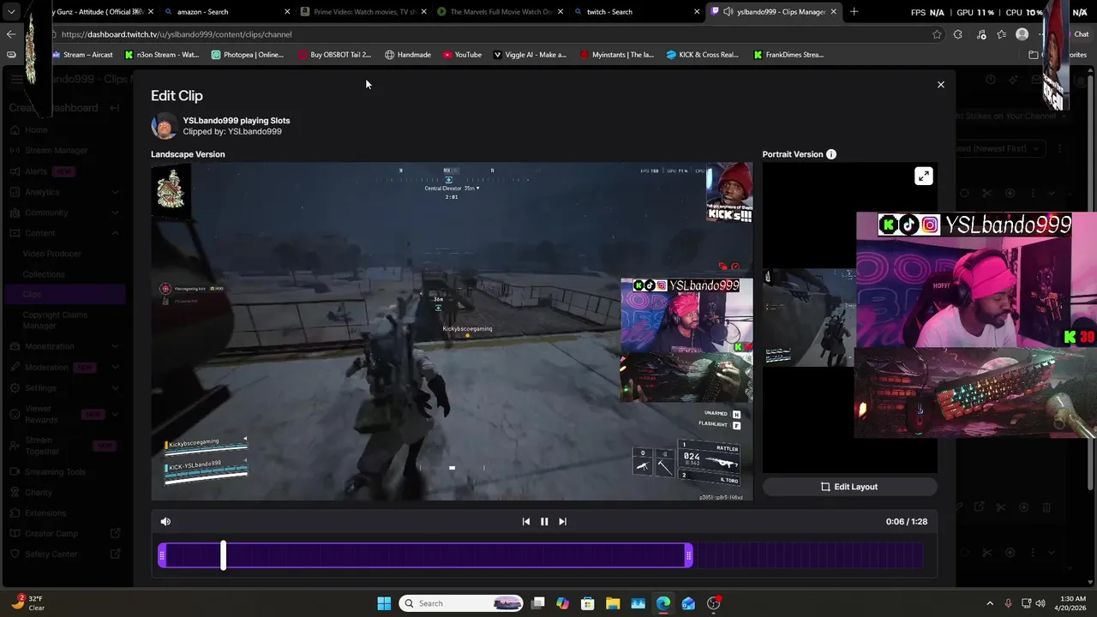This screenshot has width=1097, height=617.
Task: Switch to the twitch - Search tab
Action: pos(637,12)
